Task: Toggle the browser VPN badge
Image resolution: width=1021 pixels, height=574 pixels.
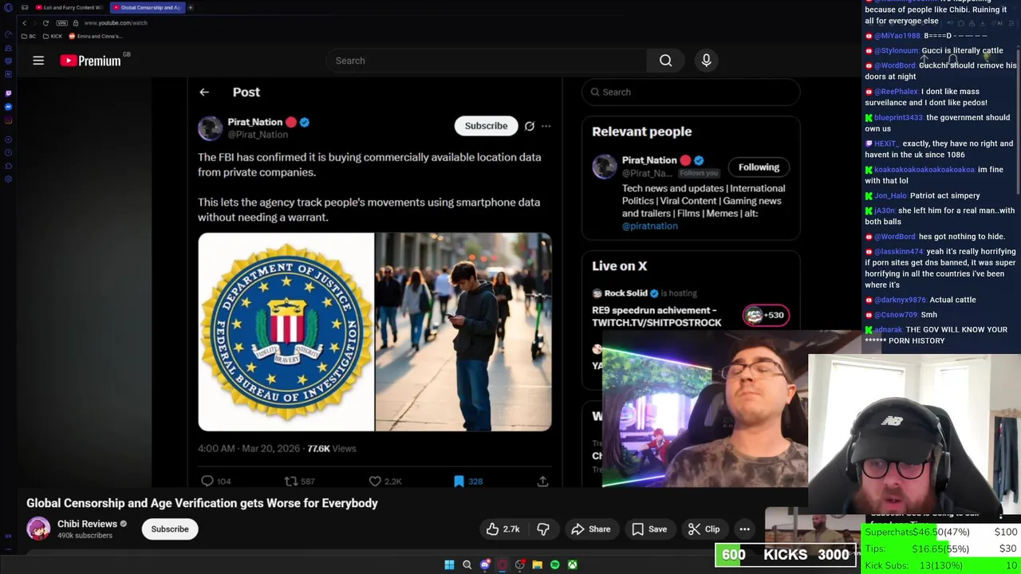Action: click(61, 23)
